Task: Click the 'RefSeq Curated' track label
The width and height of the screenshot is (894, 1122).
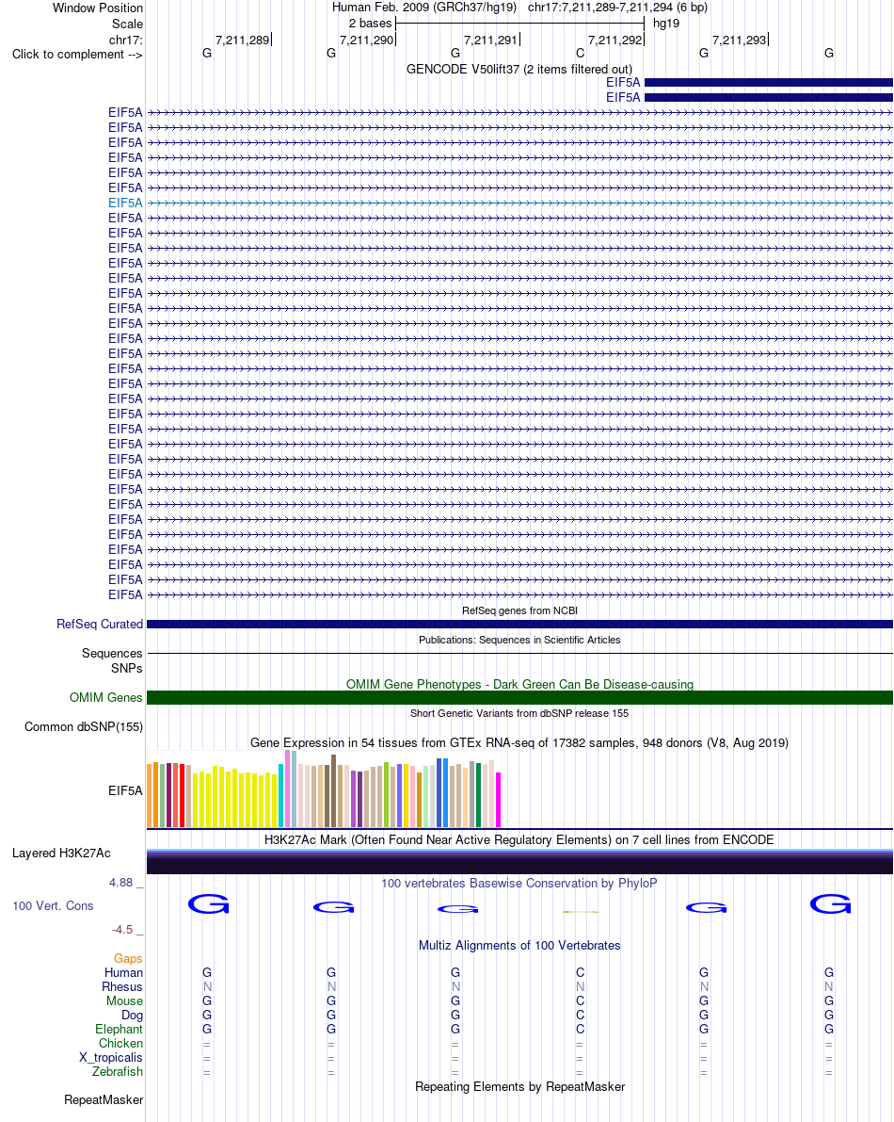Action: pos(100,624)
